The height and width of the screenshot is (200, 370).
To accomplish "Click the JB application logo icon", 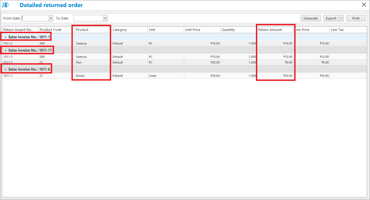I will pyautogui.click(x=5, y=5).
